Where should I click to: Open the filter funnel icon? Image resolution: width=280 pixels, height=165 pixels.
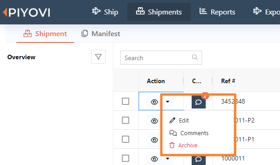point(98,57)
